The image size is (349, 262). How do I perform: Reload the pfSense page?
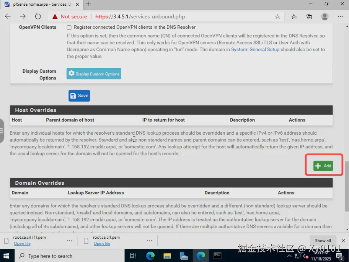coord(38,16)
